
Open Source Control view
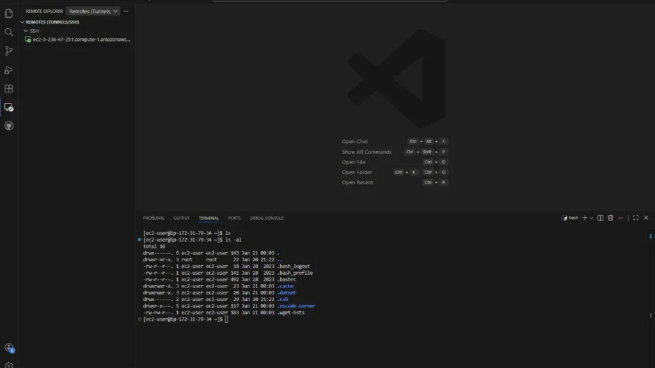pyautogui.click(x=9, y=51)
